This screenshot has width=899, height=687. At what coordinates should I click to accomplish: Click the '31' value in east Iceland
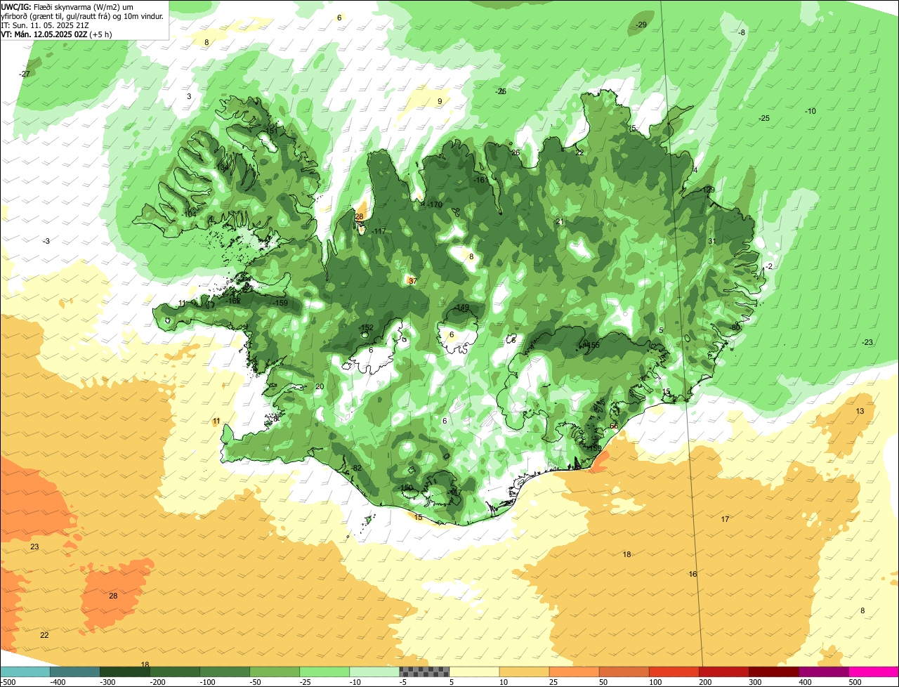pyautogui.click(x=711, y=241)
